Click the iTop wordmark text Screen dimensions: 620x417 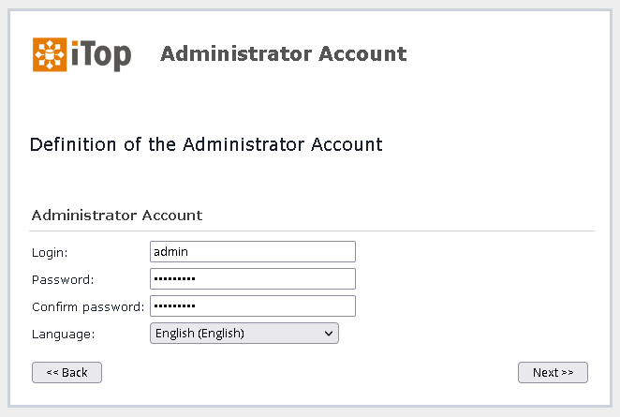[x=101, y=55]
